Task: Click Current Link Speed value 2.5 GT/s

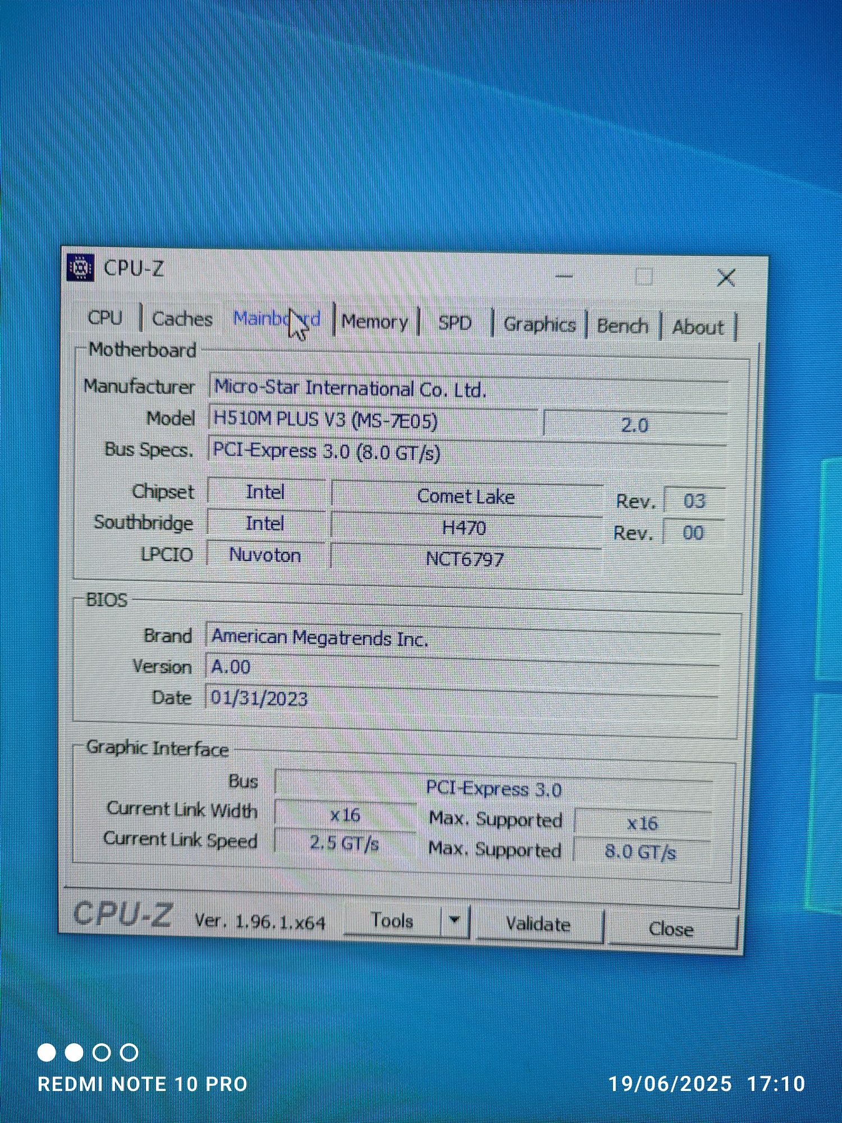Action: pos(345,843)
